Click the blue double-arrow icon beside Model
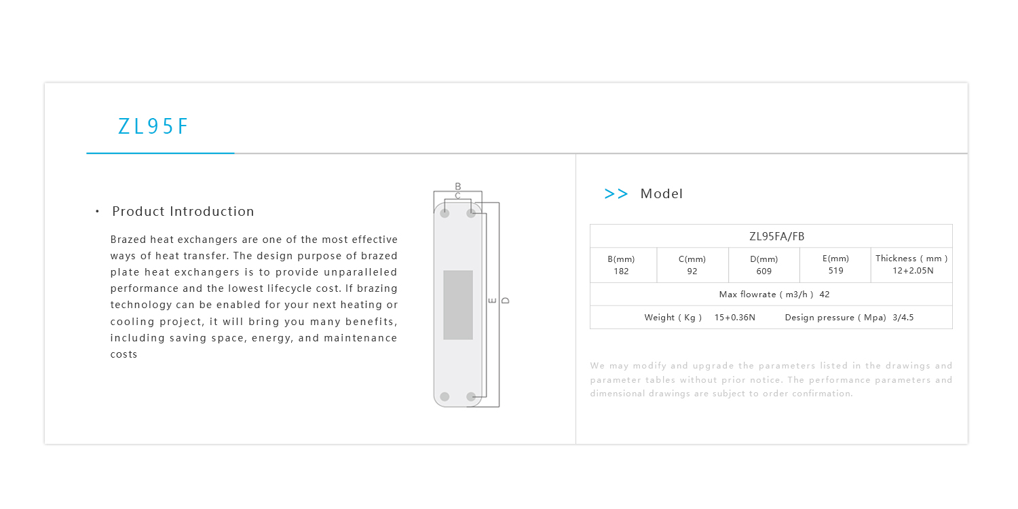Image resolution: width=1018 pixels, height=509 pixels. click(x=616, y=194)
